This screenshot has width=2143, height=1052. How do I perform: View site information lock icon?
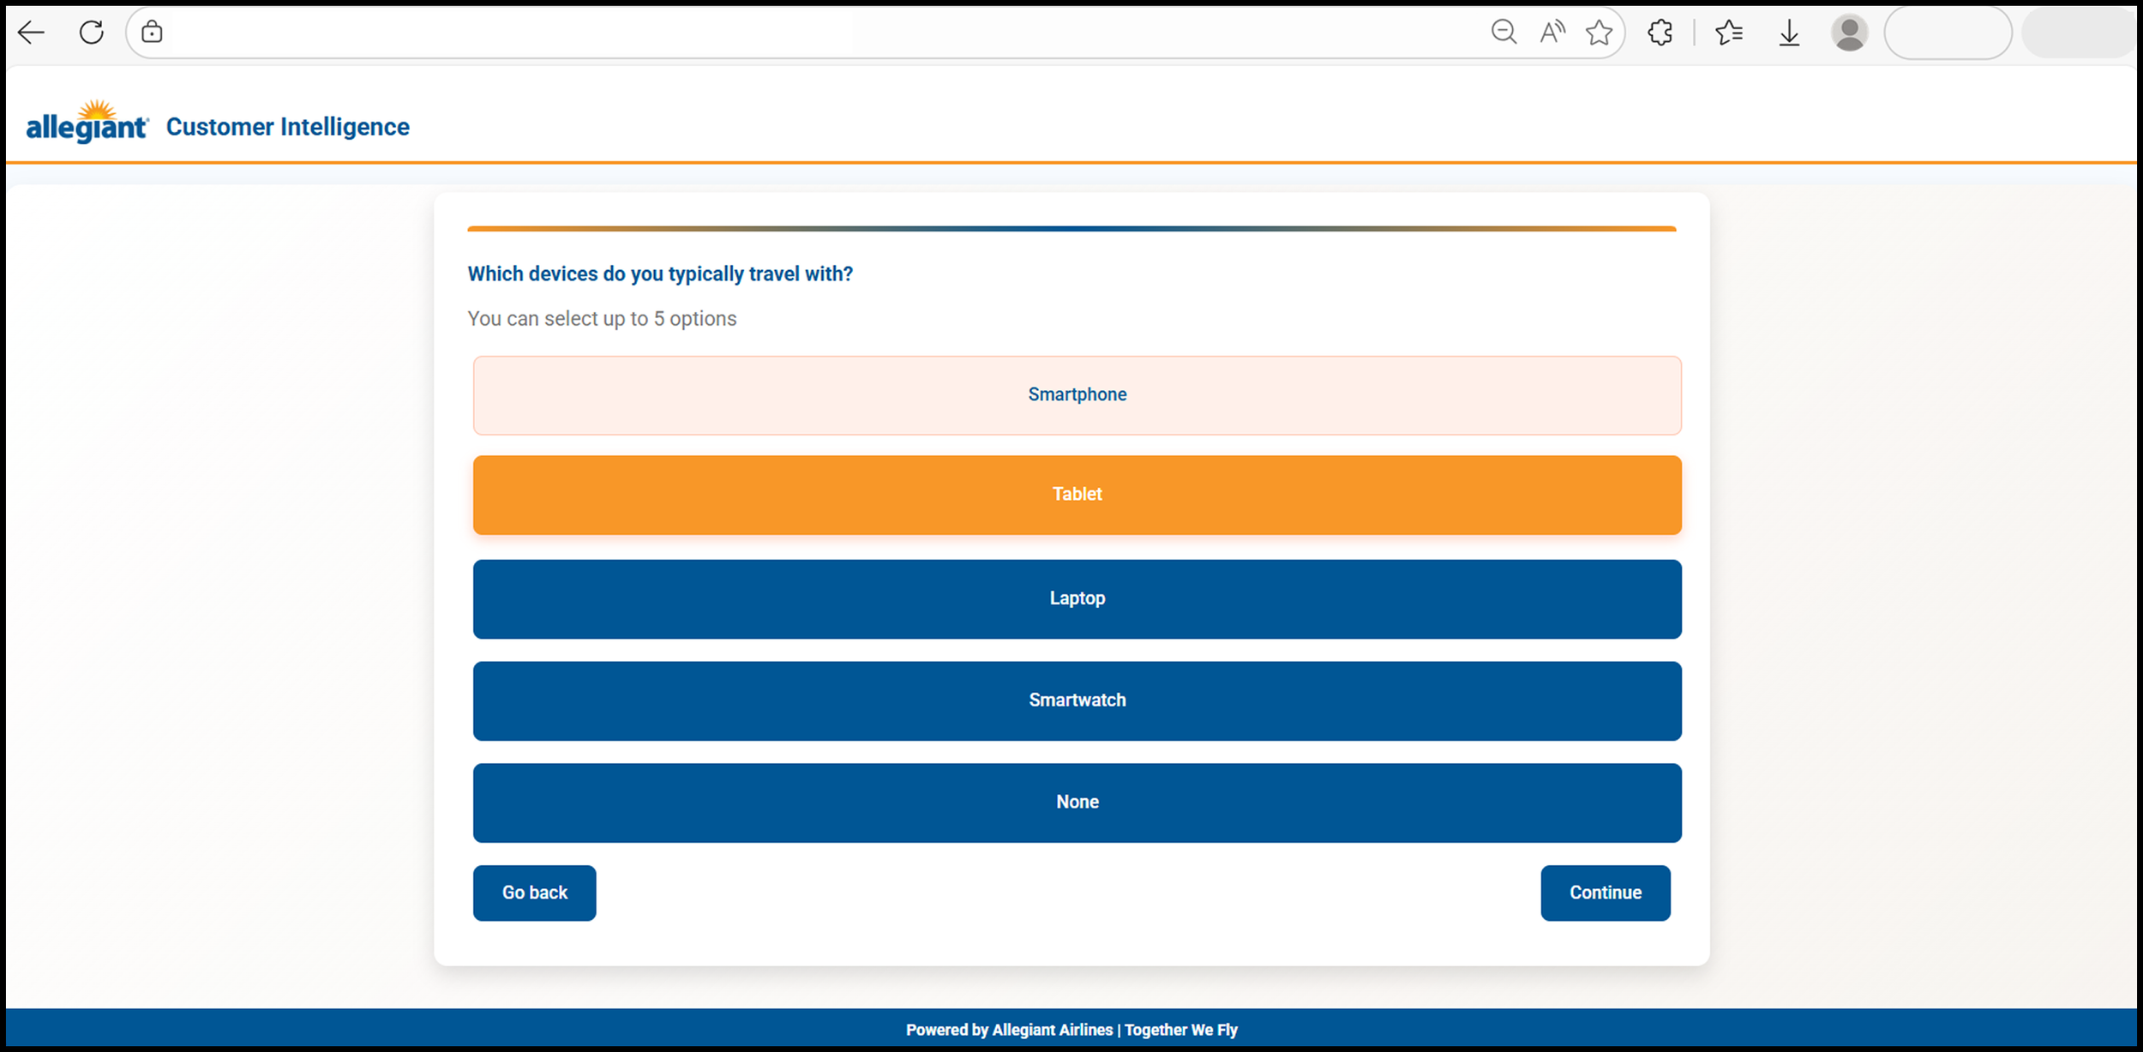pyautogui.click(x=152, y=33)
